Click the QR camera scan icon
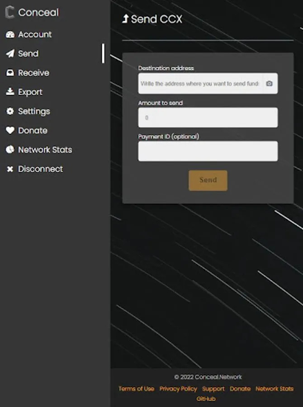 click(269, 84)
